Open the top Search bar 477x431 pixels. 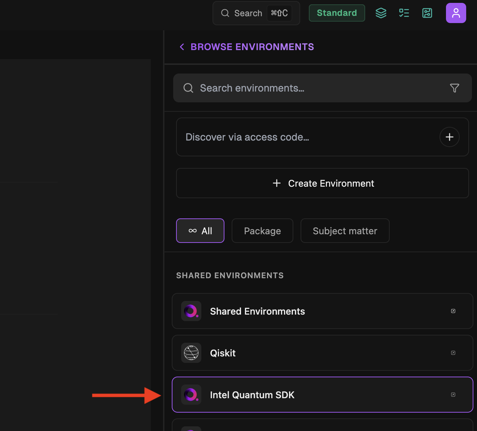coord(256,13)
